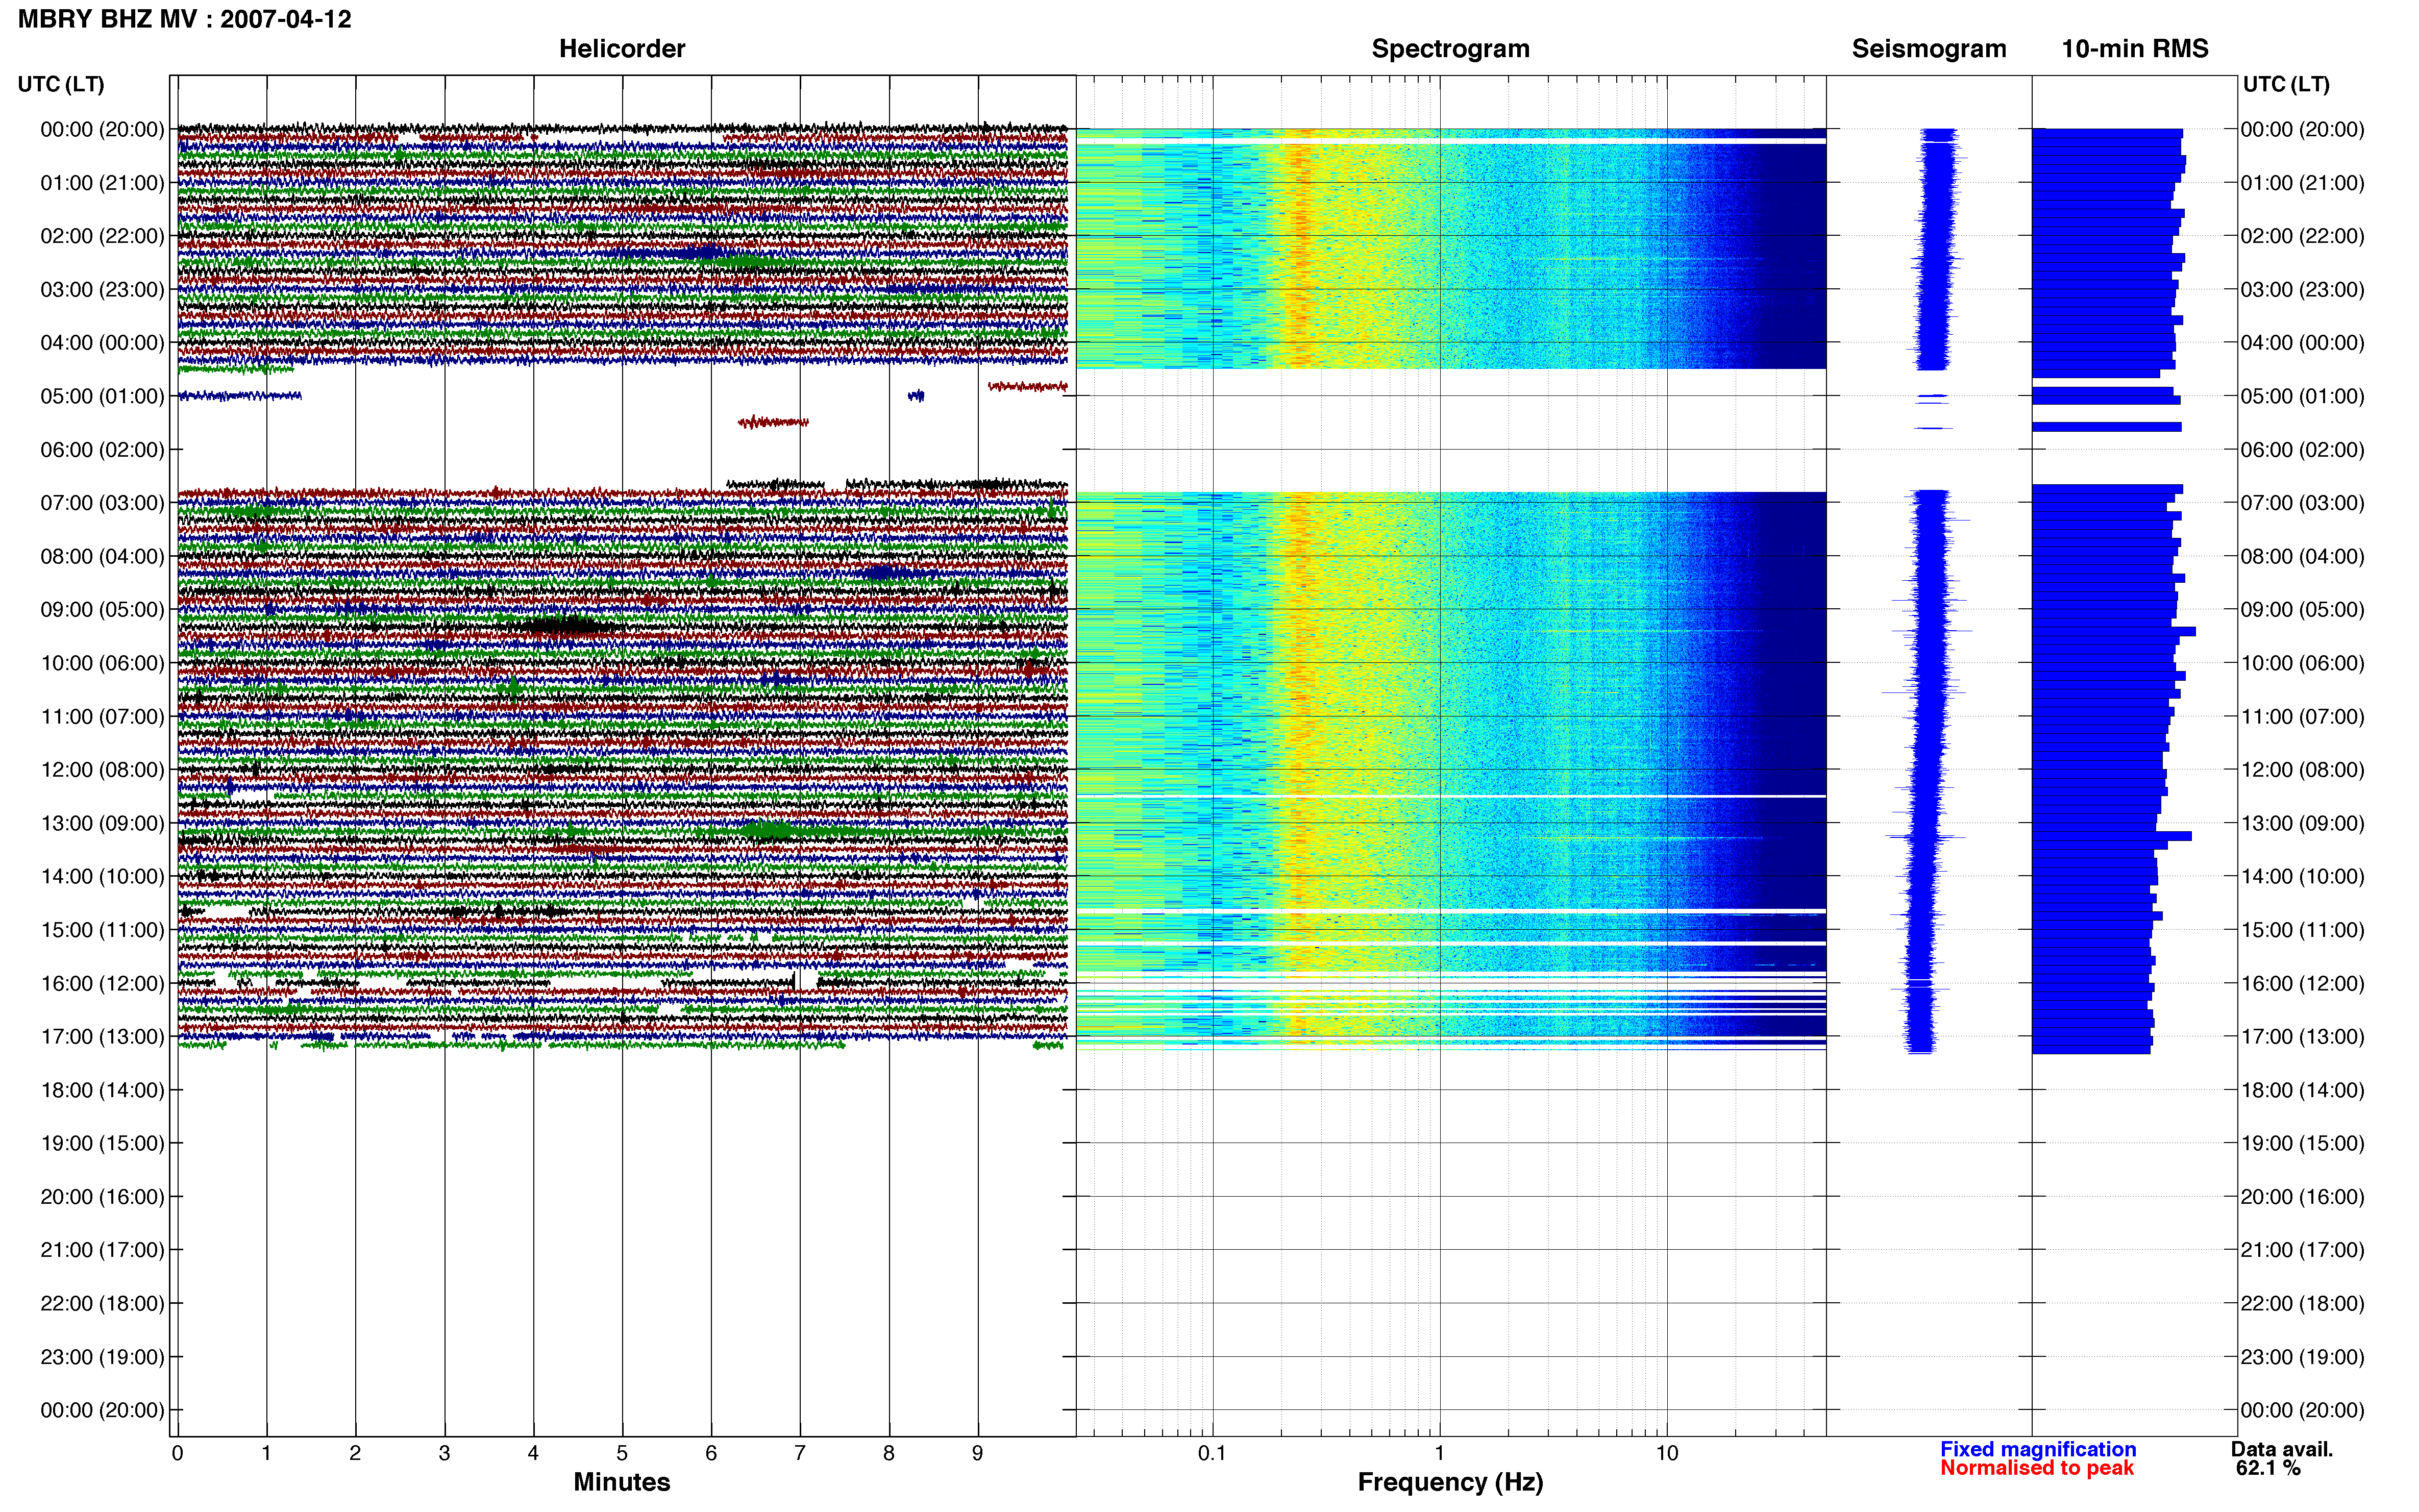The width and height of the screenshot is (2419, 1512).
Task: Click spectrogram frequency tick '10'
Action: [1666, 1453]
